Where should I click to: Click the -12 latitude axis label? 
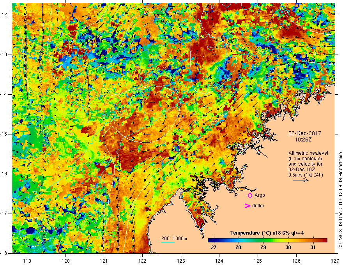[4, 15]
